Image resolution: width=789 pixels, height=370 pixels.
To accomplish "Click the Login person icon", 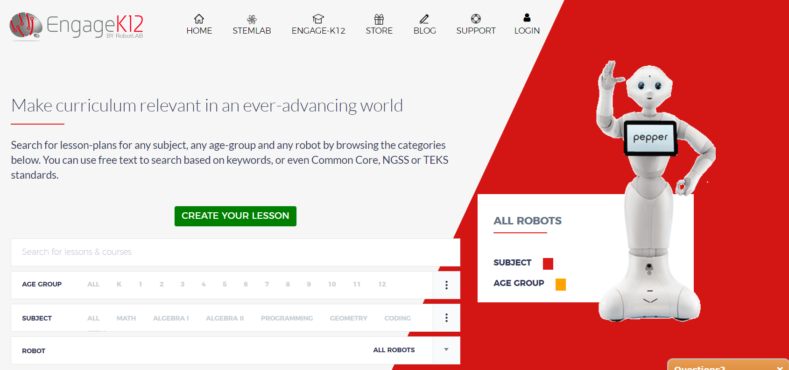I will pos(527,18).
